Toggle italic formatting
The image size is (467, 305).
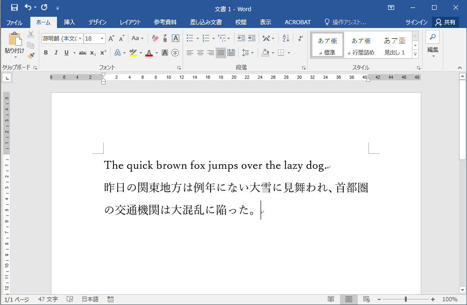(56, 53)
